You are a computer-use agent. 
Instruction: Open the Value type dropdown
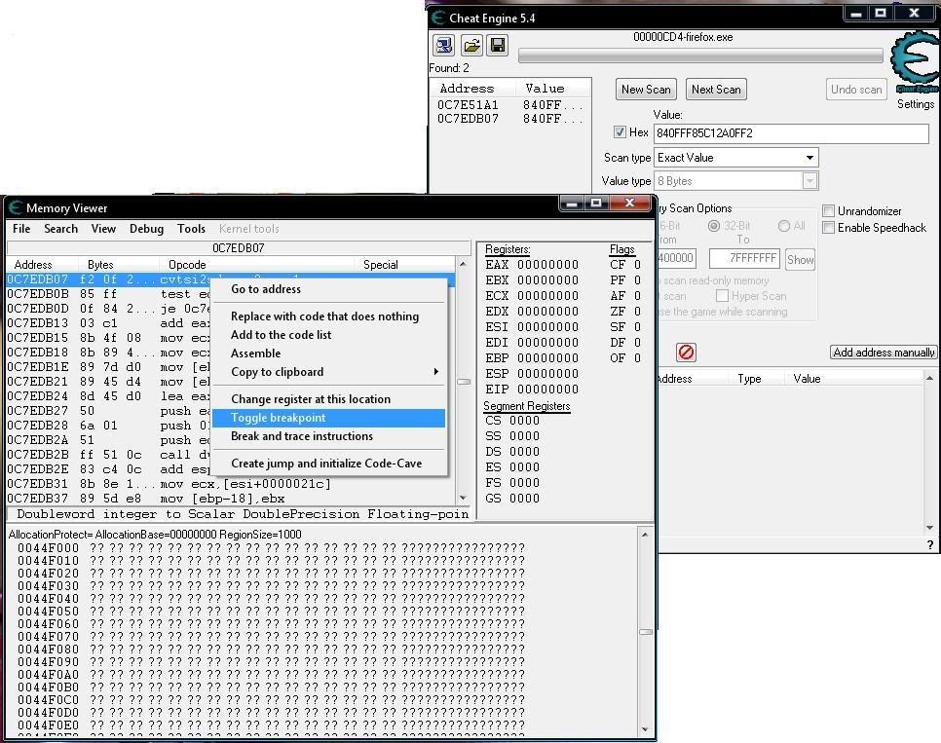click(x=735, y=181)
